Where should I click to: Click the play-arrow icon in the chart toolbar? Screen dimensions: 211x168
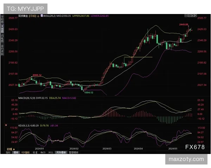coord(192,16)
